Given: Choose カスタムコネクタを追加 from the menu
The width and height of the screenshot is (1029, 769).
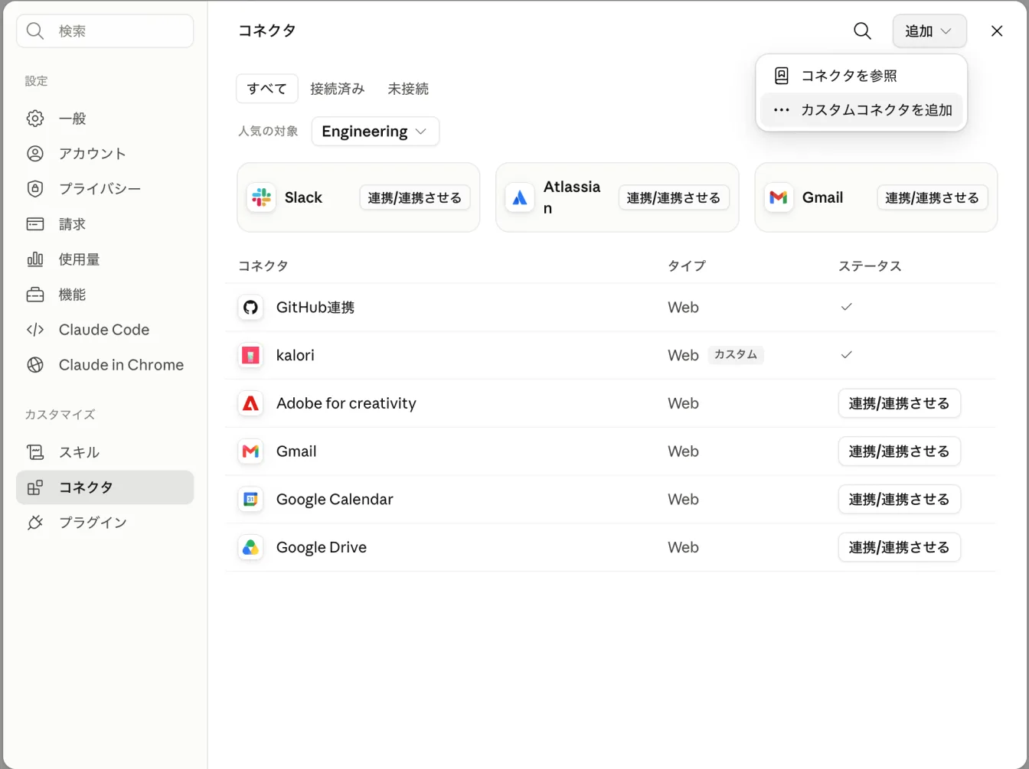Looking at the screenshot, I should click(x=861, y=109).
